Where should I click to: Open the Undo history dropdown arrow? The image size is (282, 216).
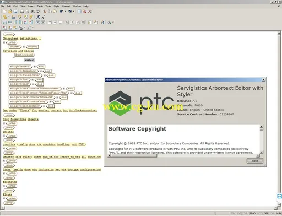66,12
